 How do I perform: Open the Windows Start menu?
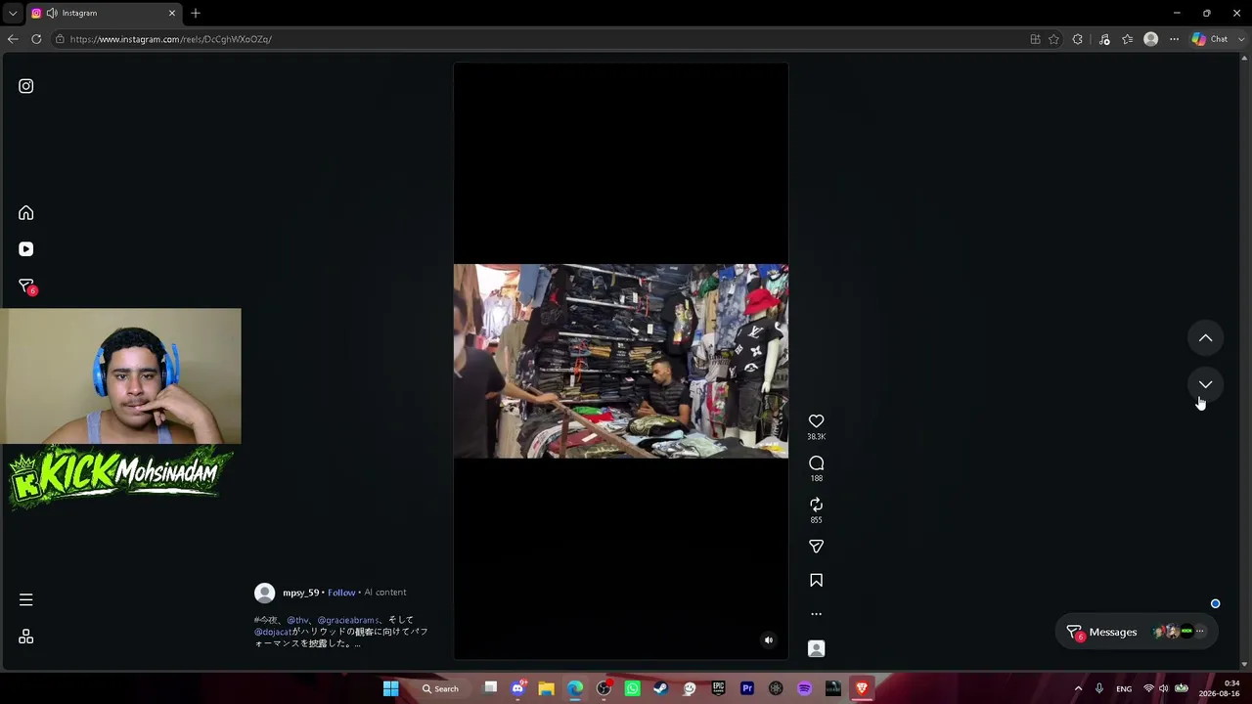[391, 688]
